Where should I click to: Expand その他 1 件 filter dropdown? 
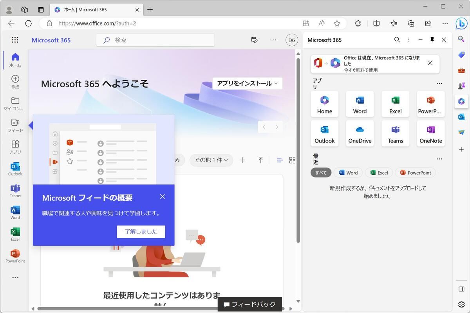tap(211, 160)
